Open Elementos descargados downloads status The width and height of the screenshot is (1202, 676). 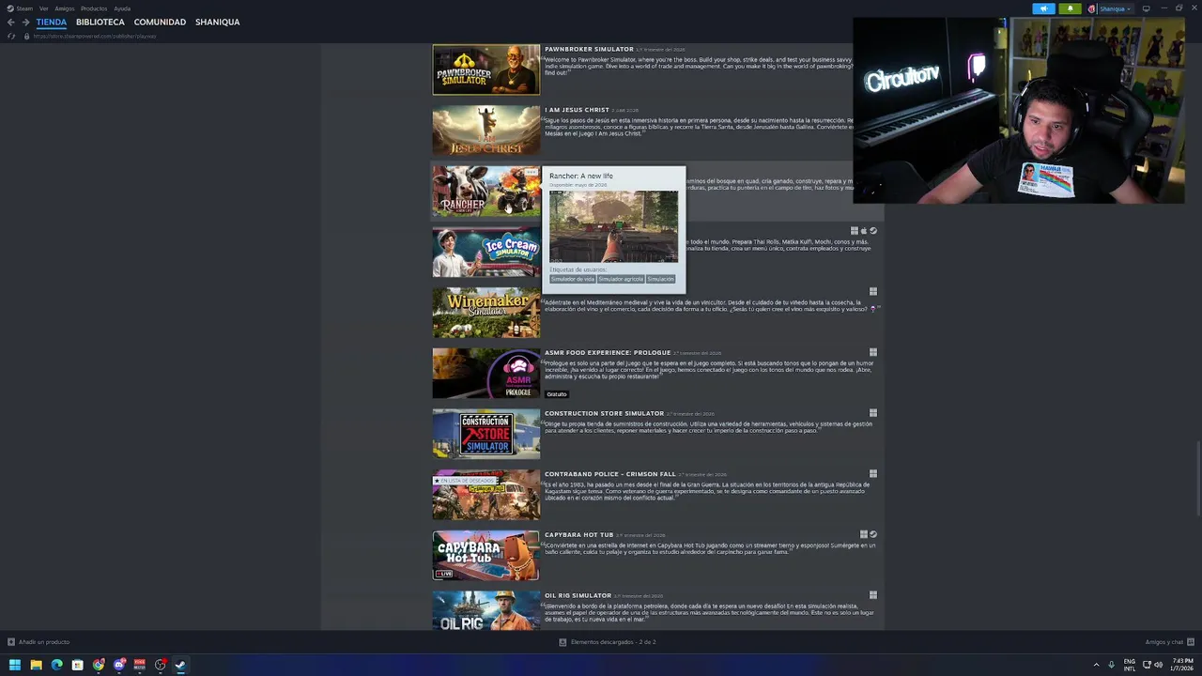[608, 642]
